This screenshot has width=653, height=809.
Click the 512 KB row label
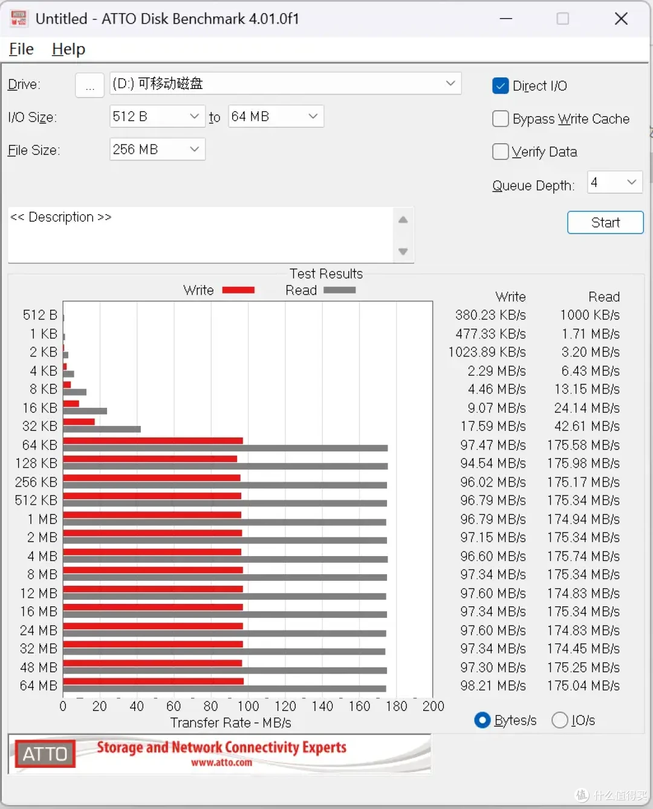click(36, 500)
